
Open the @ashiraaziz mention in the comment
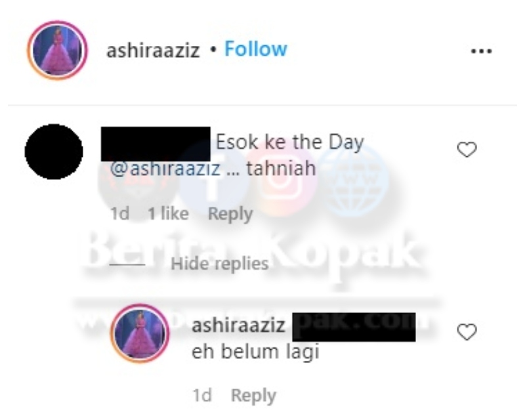point(165,168)
